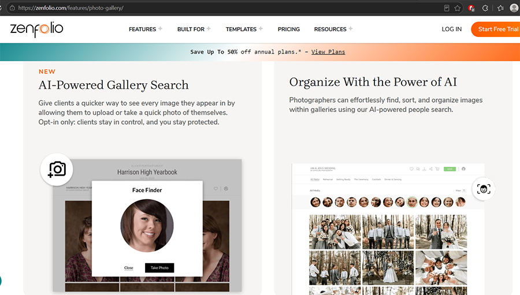
Task: Click the heart favorite icon in wedding gallery header
Action: pyautogui.click(x=411, y=169)
